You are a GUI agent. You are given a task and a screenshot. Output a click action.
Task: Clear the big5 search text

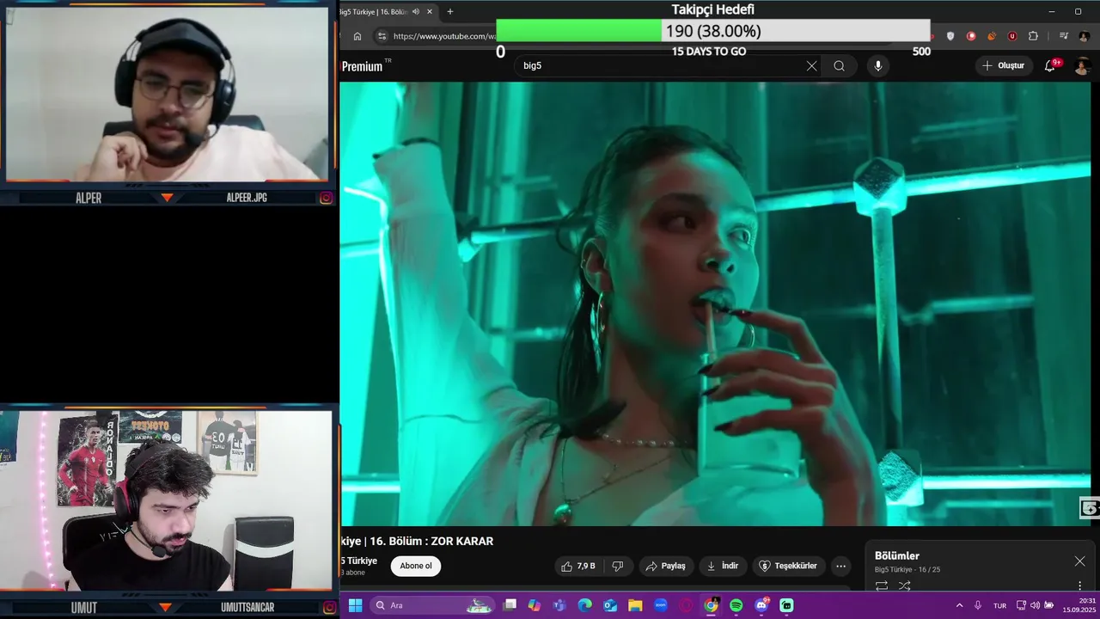click(811, 65)
